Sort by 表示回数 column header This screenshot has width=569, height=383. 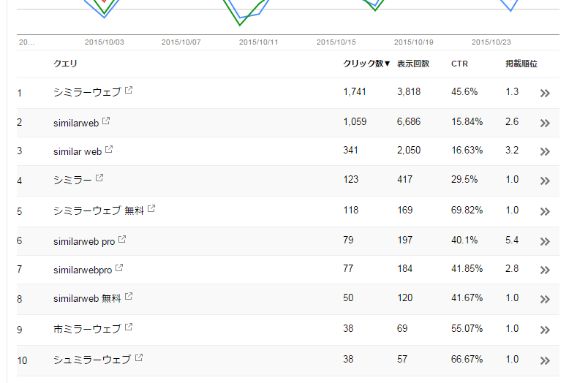413,64
